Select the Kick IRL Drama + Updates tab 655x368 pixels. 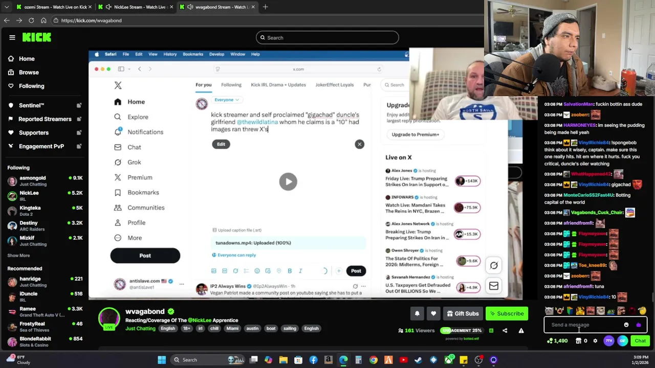click(x=278, y=85)
